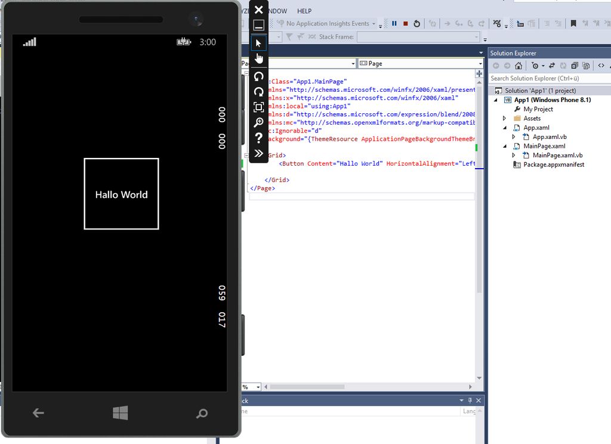The image size is (611, 444).
Task: Restart the debugging session
Action: click(416, 24)
